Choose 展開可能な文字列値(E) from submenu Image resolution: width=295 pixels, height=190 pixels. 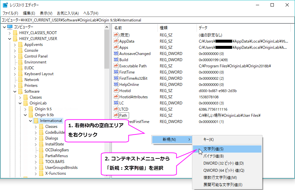tap(227, 184)
